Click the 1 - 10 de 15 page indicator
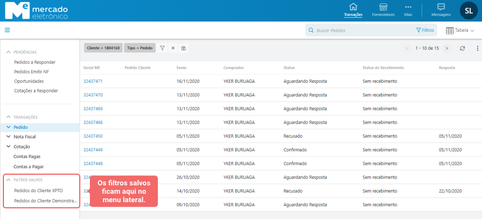 point(427,48)
